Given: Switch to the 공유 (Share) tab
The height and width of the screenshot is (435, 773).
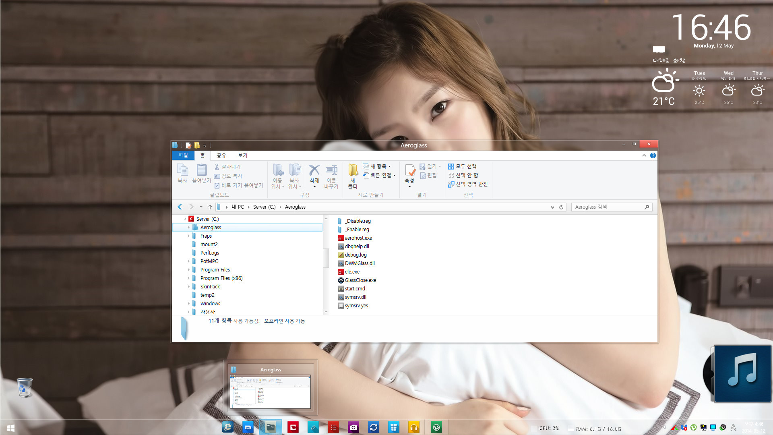Looking at the screenshot, I should tap(221, 155).
